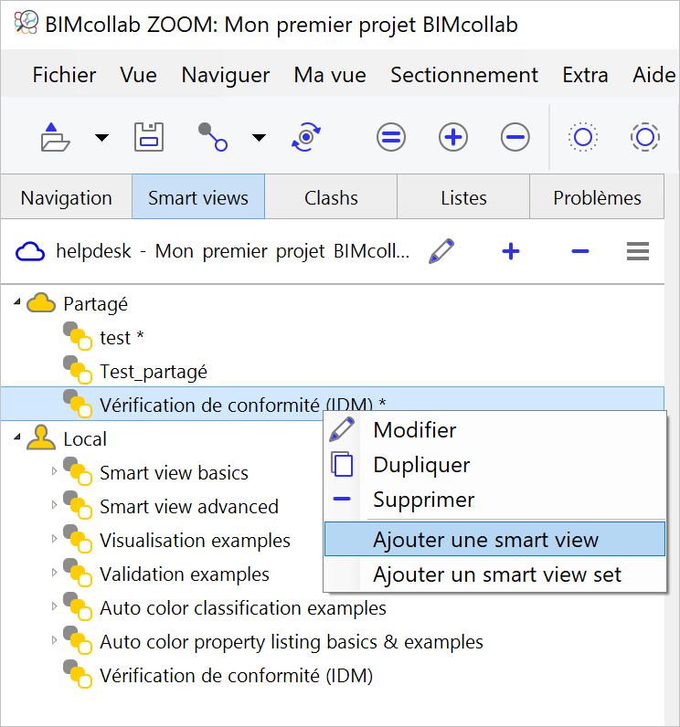Open dropdown arrow next to open file icon

coord(101,137)
